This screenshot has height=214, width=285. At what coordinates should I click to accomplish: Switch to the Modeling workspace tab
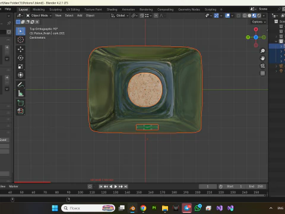pos(39,10)
